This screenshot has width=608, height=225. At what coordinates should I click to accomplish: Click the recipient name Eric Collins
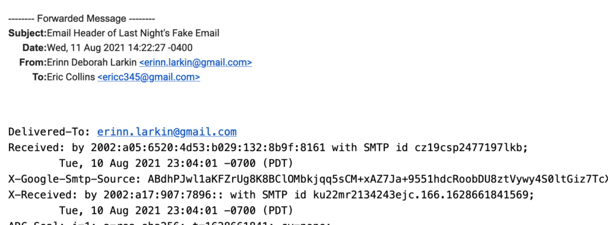[x=71, y=78]
